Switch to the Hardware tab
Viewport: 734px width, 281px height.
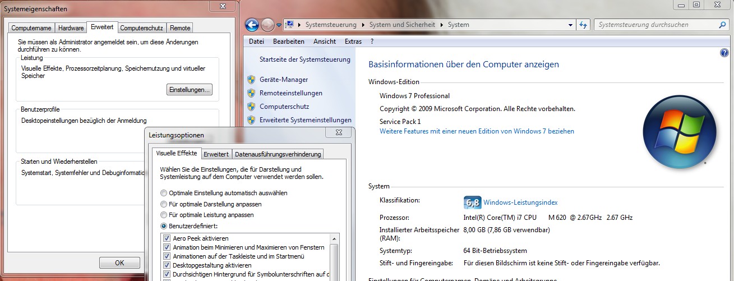[71, 27]
